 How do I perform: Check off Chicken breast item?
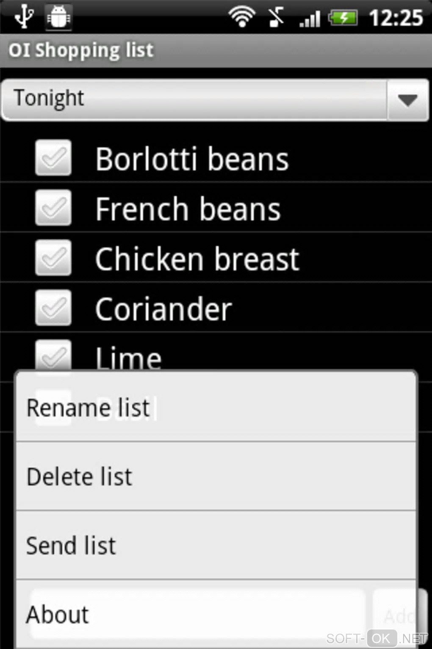coord(53,258)
